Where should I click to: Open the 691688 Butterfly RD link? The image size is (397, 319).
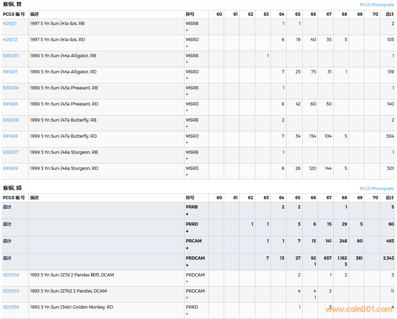(10, 136)
